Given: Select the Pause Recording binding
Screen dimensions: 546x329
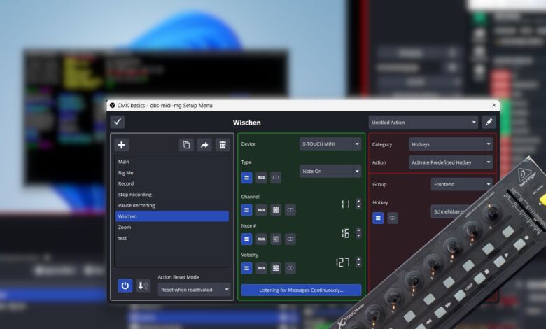Looking at the screenshot, I should (x=172, y=205).
